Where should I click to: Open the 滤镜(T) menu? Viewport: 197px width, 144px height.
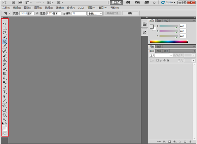click(x=59, y=7)
